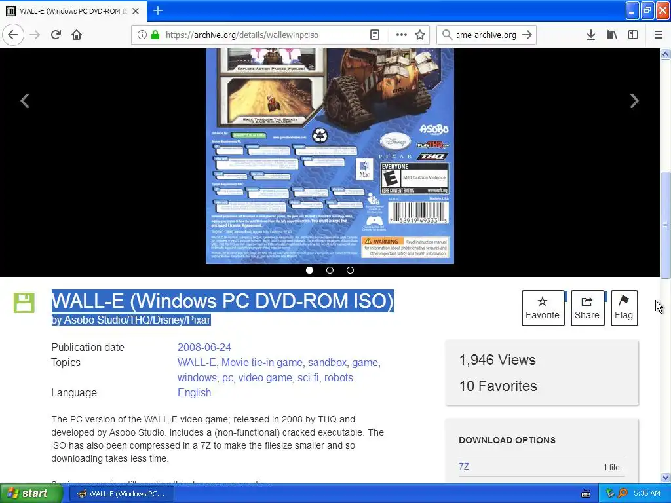Open the Movie tie-in game topic

(262, 362)
